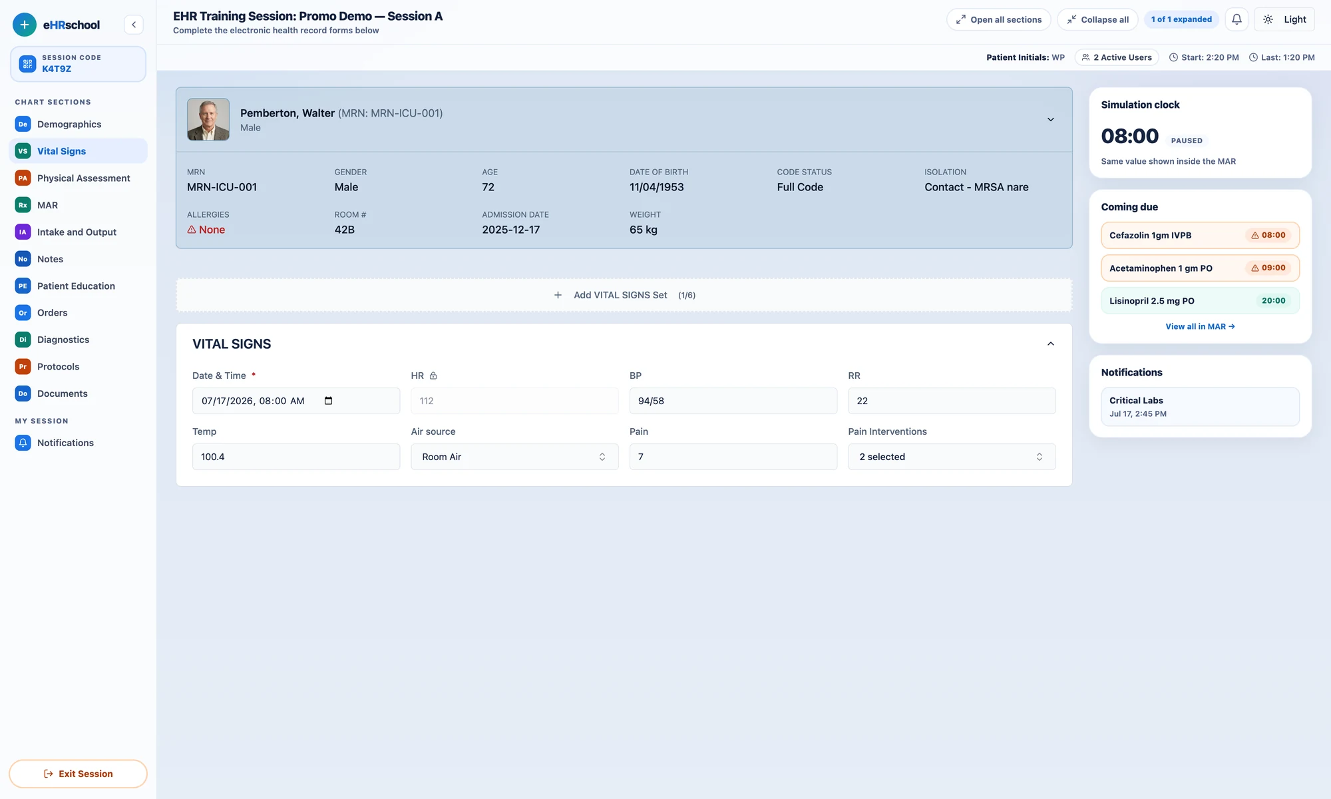Open Patient Education via its PE icon
This screenshot has height=799, width=1331.
pyautogui.click(x=23, y=286)
